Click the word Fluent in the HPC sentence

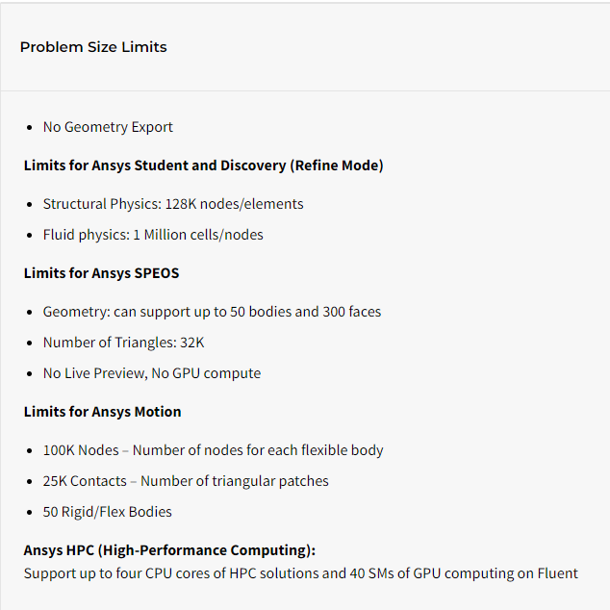(x=558, y=573)
